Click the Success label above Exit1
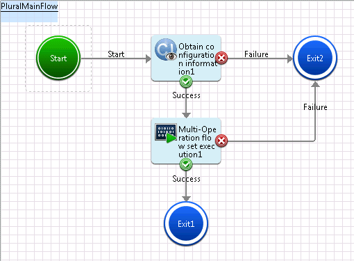Image resolution: width=354 pixels, height=261 pixels. coord(186,179)
